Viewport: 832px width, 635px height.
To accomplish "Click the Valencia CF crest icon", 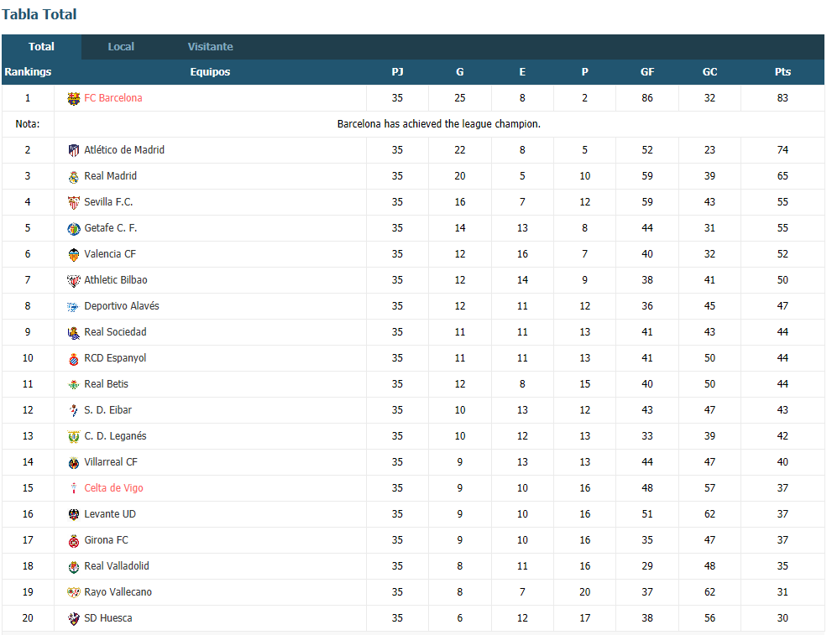I will [74, 254].
